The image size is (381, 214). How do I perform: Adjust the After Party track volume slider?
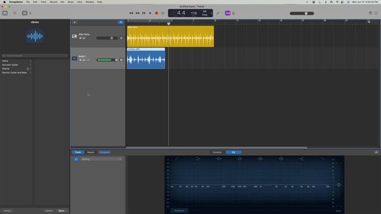coord(107,38)
